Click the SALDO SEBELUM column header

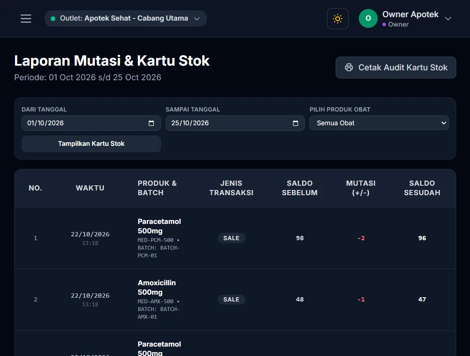300,188
